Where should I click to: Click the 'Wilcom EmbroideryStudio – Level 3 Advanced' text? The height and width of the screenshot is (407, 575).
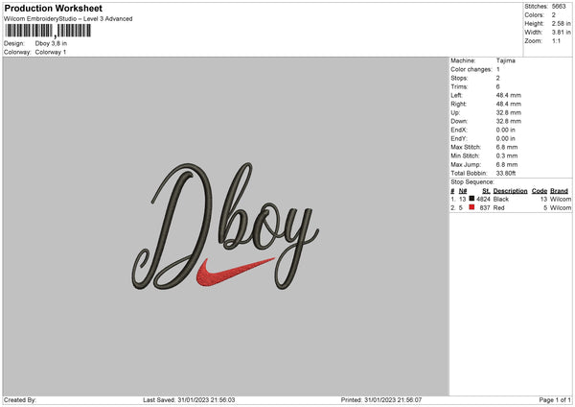coord(68,19)
